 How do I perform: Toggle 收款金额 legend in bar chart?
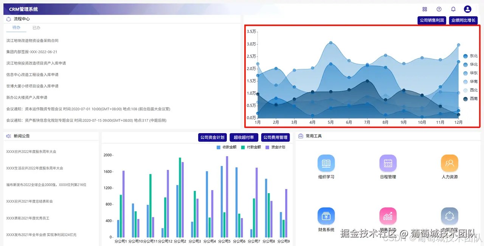pyautogui.click(x=226, y=147)
